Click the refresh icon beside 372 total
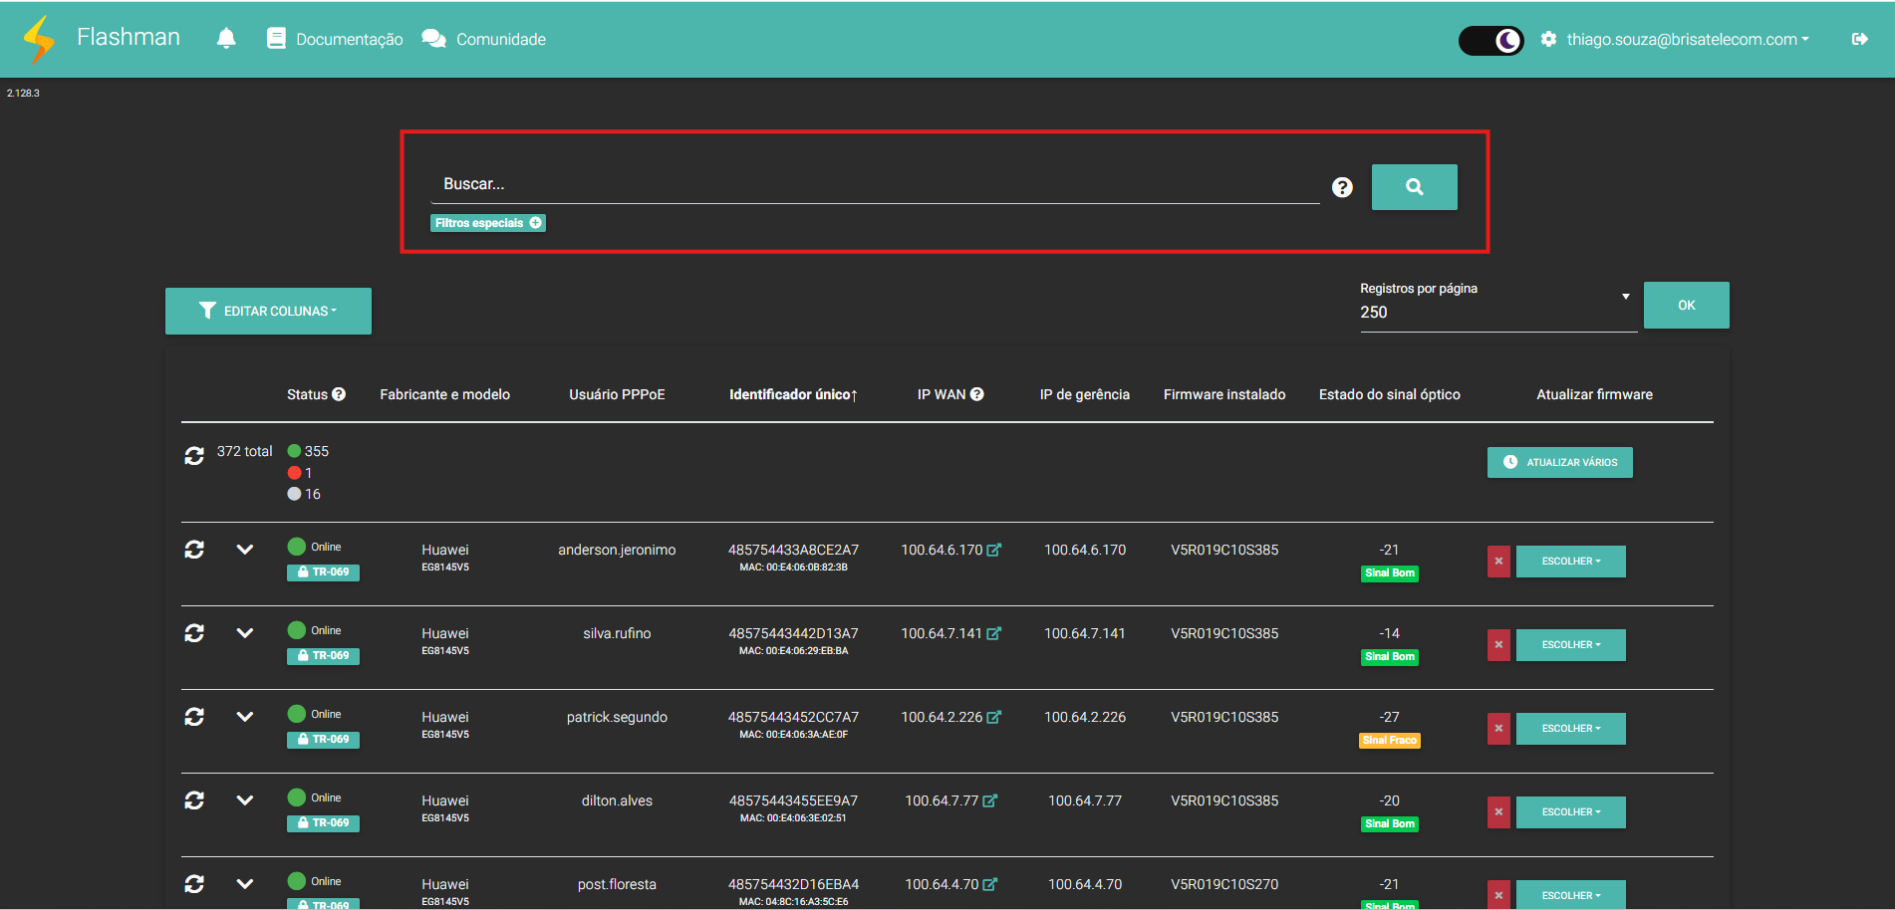Screen dimensions: 1895x910 pyautogui.click(x=194, y=455)
